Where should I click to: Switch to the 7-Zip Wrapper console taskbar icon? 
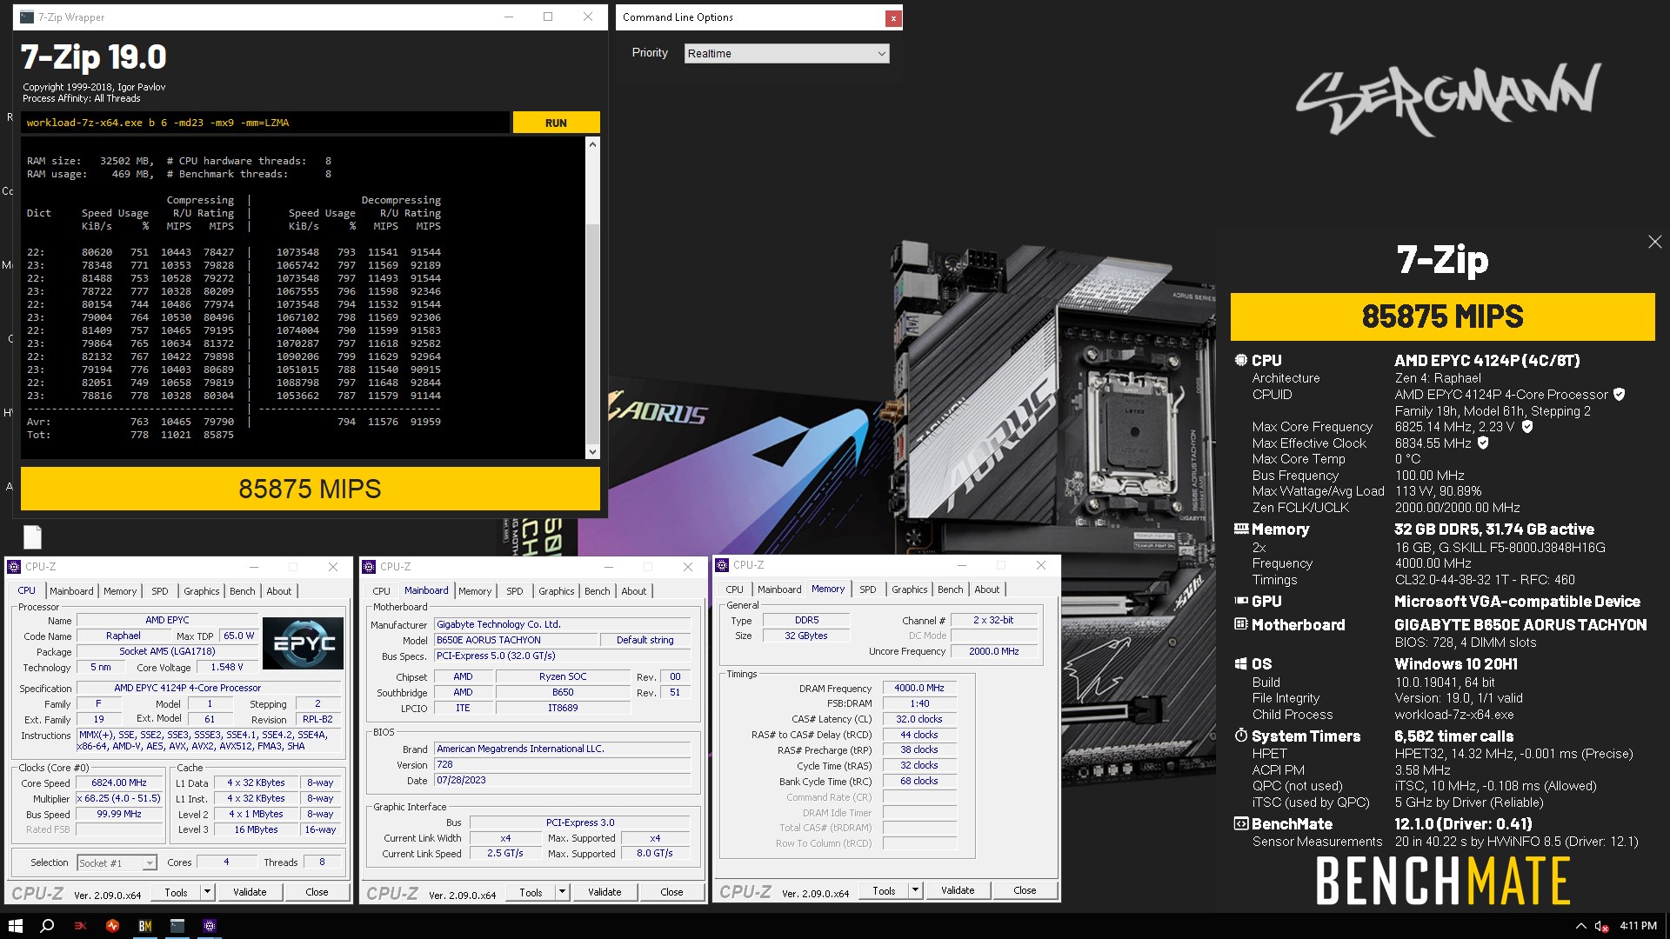pos(177,926)
